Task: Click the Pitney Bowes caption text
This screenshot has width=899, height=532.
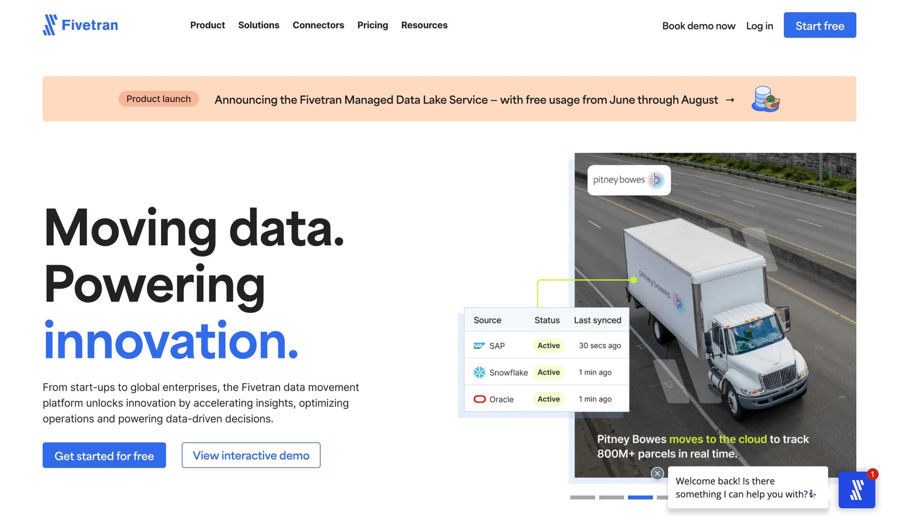Action: (703, 446)
